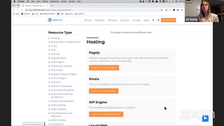
Task: Open the user account icon
Action: 153,20
